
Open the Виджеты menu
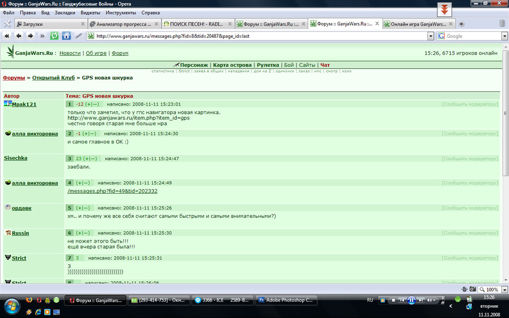tap(90, 13)
